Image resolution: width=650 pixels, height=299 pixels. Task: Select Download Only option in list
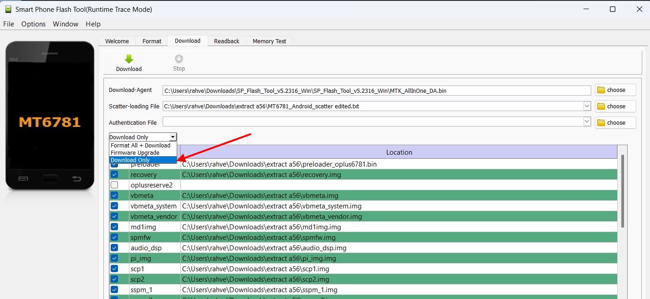[x=143, y=160]
